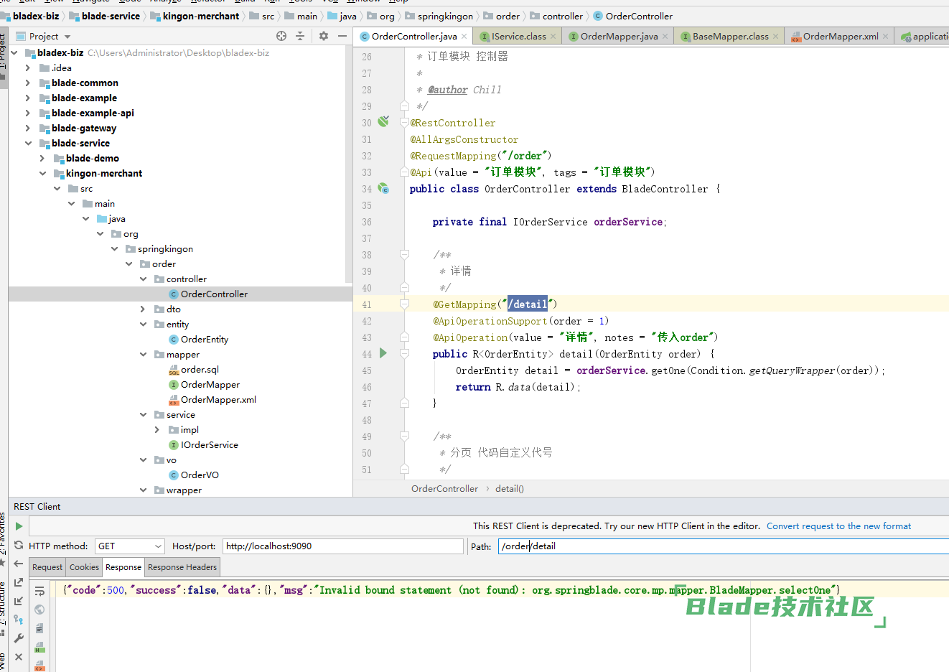949x672 pixels.
Task: Click the Replay recent requests icon
Action: click(x=19, y=545)
